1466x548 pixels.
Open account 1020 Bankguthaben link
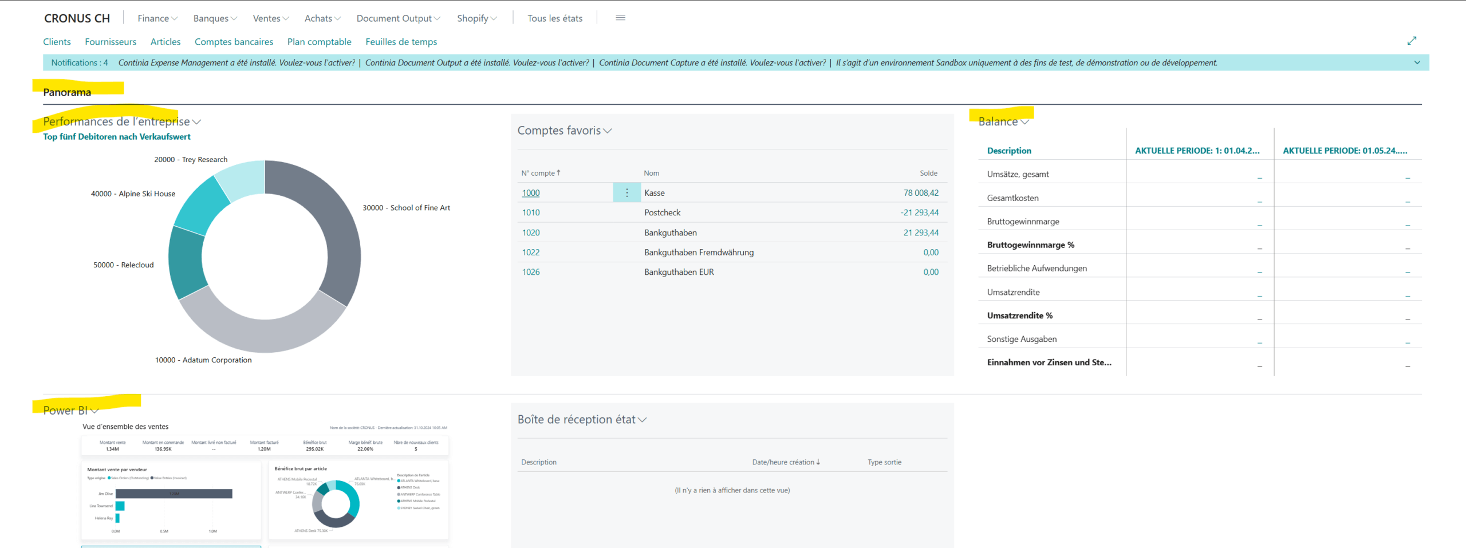pos(530,232)
